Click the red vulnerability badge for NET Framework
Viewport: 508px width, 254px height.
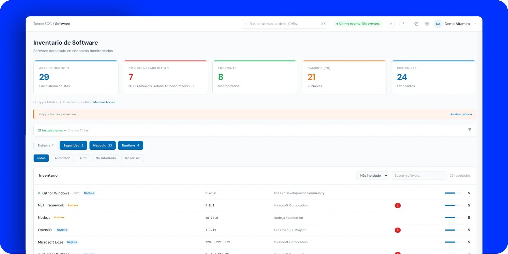pos(398,205)
